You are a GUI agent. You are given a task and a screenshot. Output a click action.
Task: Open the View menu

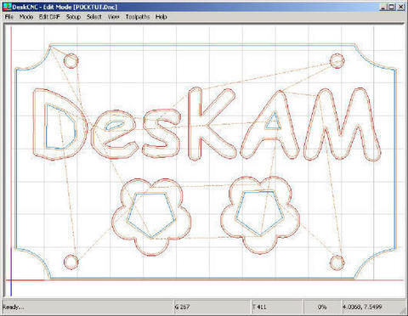coord(113,17)
